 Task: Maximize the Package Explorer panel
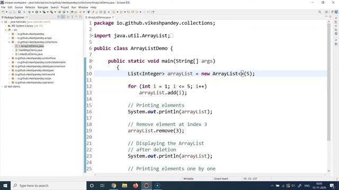80,17
